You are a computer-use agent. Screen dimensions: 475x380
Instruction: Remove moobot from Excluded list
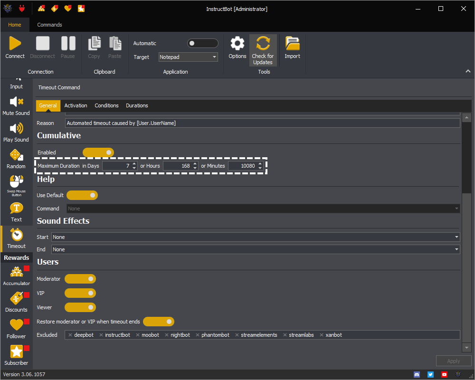point(138,335)
